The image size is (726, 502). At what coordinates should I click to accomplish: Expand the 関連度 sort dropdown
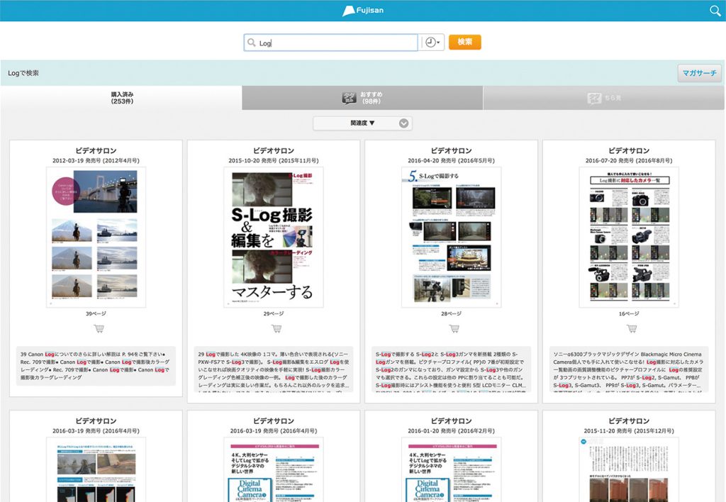(x=362, y=123)
